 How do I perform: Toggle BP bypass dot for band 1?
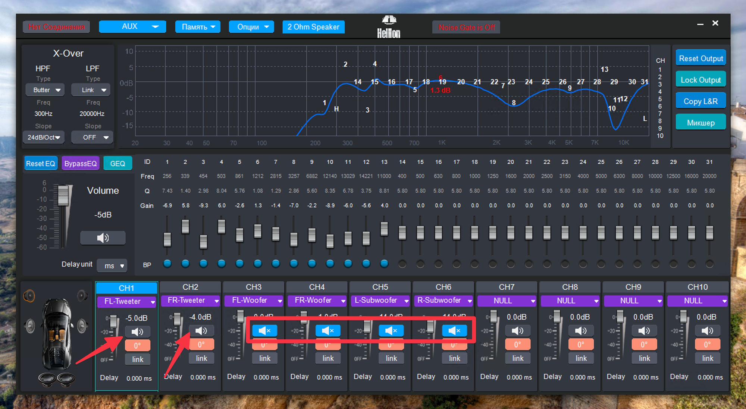[x=167, y=264]
